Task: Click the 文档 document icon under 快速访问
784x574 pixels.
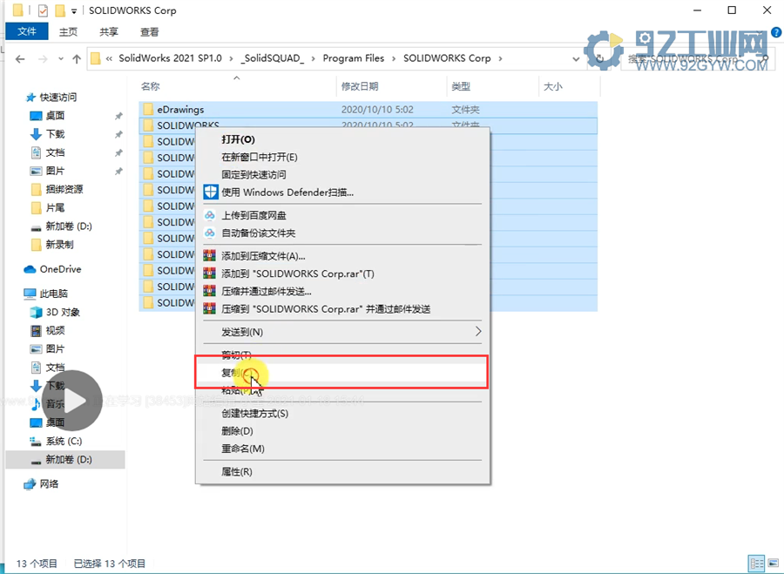Action: (36, 152)
